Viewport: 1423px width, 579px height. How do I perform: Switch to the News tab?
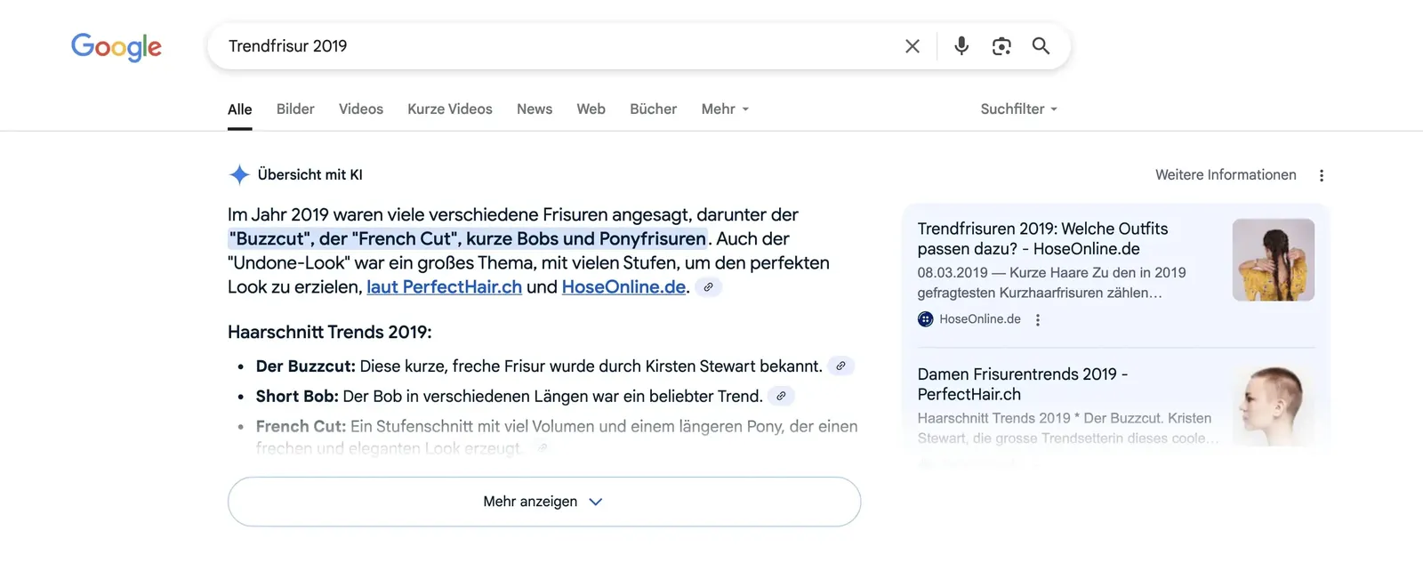(535, 109)
